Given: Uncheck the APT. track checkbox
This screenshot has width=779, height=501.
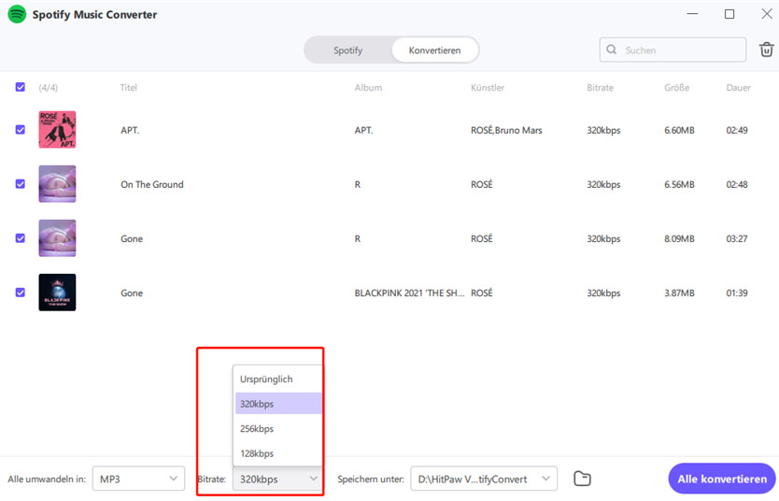Looking at the screenshot, I should [x=21, y=130].
